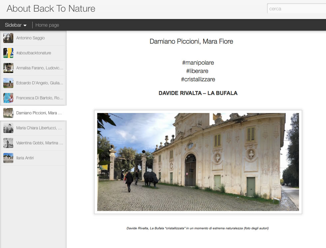This screenshot has height=248, width=326.
Task: Click the Damiano Piccioni, Mara Fiore post heading
Action: point(191,42)
